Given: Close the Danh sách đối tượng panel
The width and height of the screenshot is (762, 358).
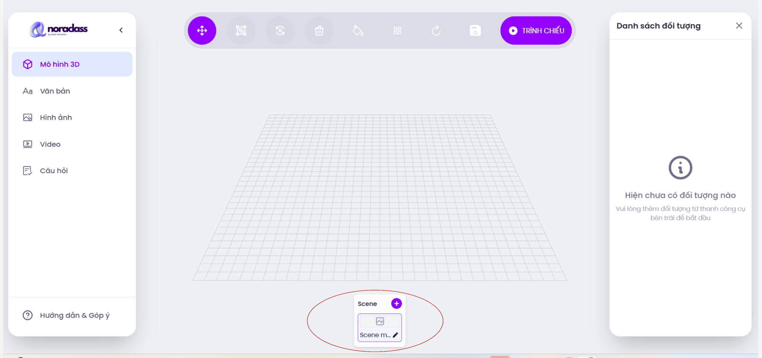Looking at the screenshot, I should pos(739,26).
